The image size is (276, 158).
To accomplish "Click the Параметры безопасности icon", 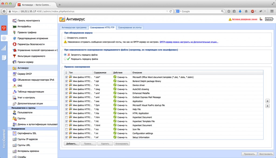I will pos(15,44).
